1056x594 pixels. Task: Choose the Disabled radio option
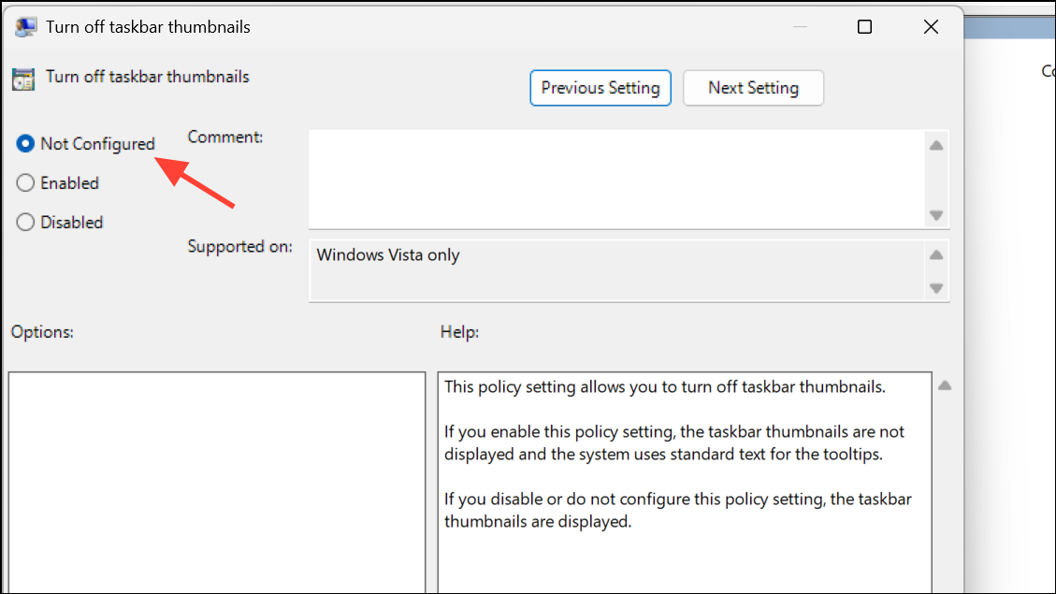pyautogui.click(x=25, y=223)
